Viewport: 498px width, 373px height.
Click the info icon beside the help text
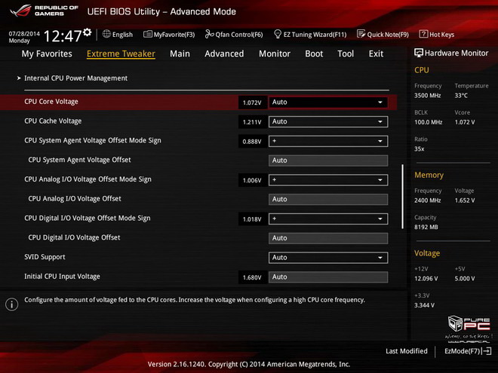click(12, 304)
